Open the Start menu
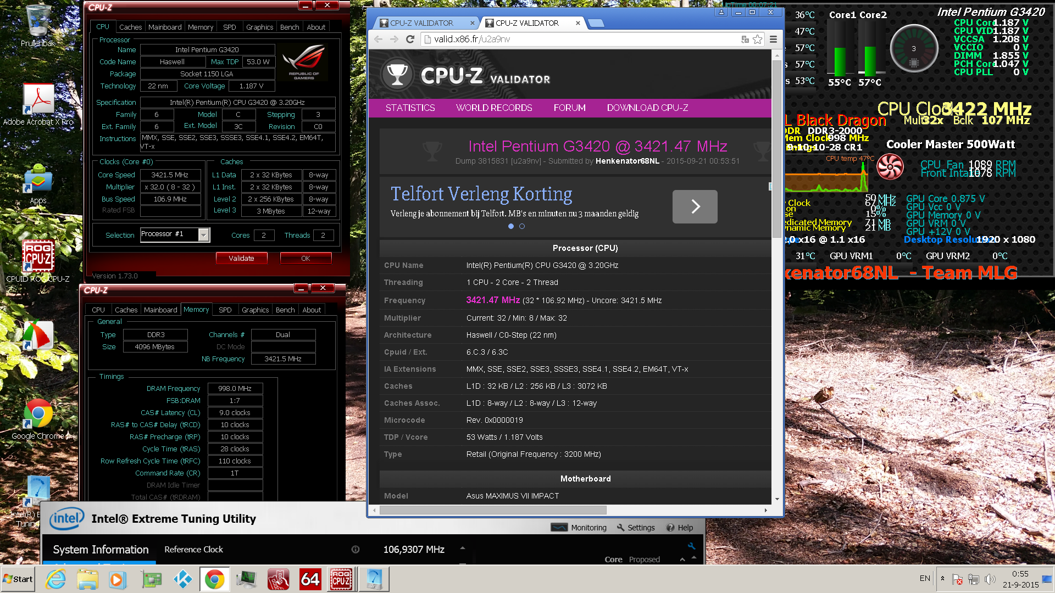1055x593 pixels. tap(18, 579)
